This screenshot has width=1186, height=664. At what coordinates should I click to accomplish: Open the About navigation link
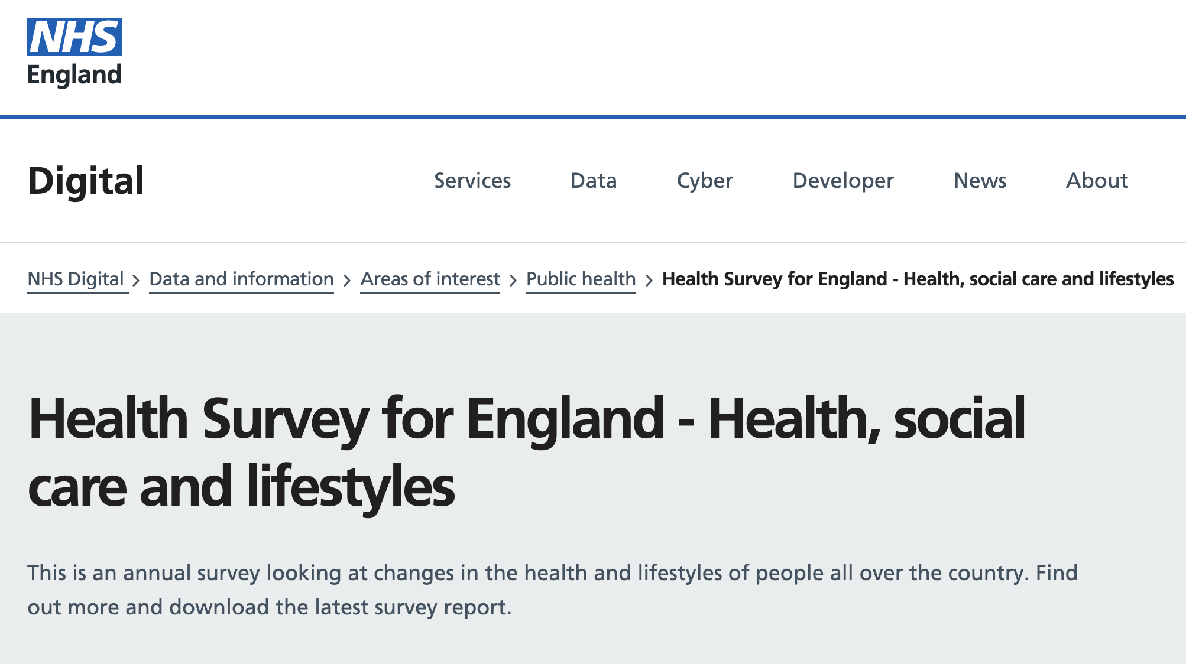(x=1097, y=181)
